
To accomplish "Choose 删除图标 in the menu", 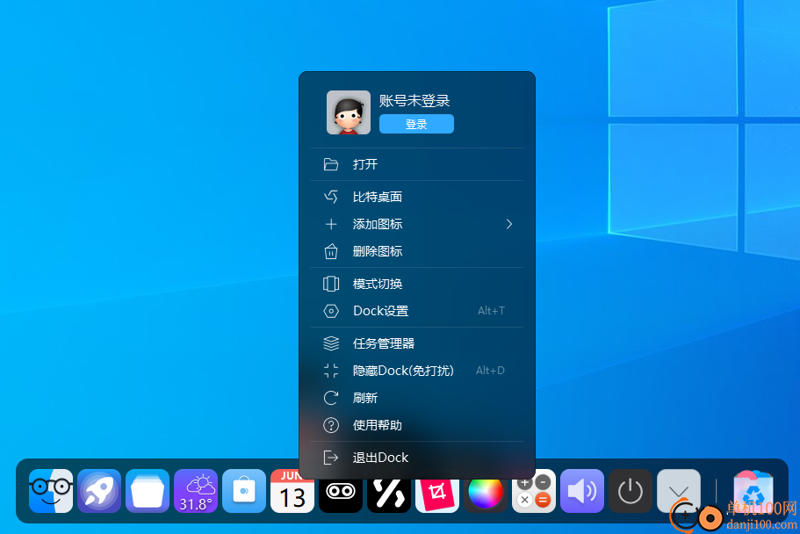I will [417, 251].
